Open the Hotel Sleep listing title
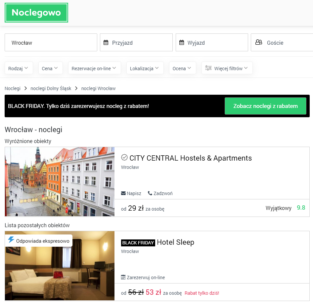 tap(175, 242)
